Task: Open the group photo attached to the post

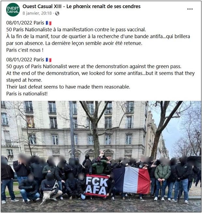Action: pos(101,156)
